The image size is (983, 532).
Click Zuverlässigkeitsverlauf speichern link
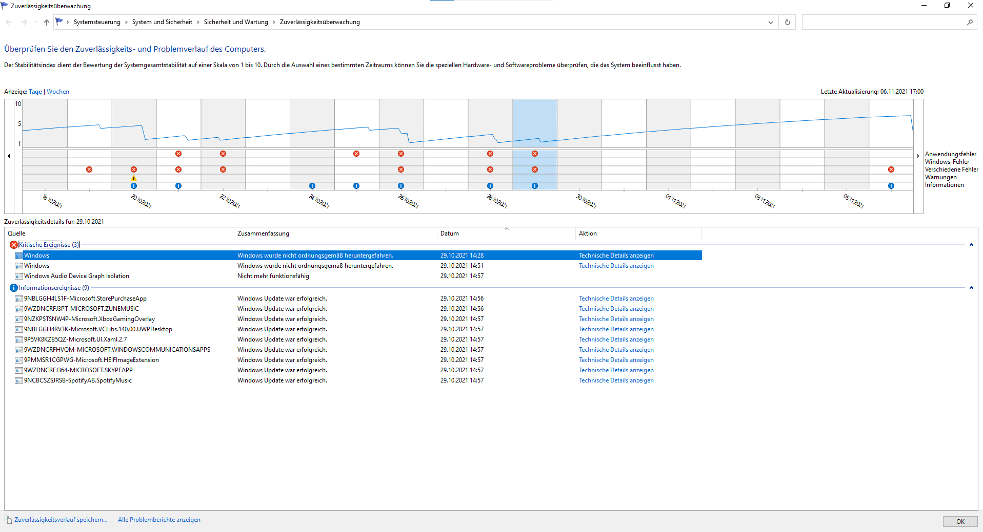[x=61, y=520]
